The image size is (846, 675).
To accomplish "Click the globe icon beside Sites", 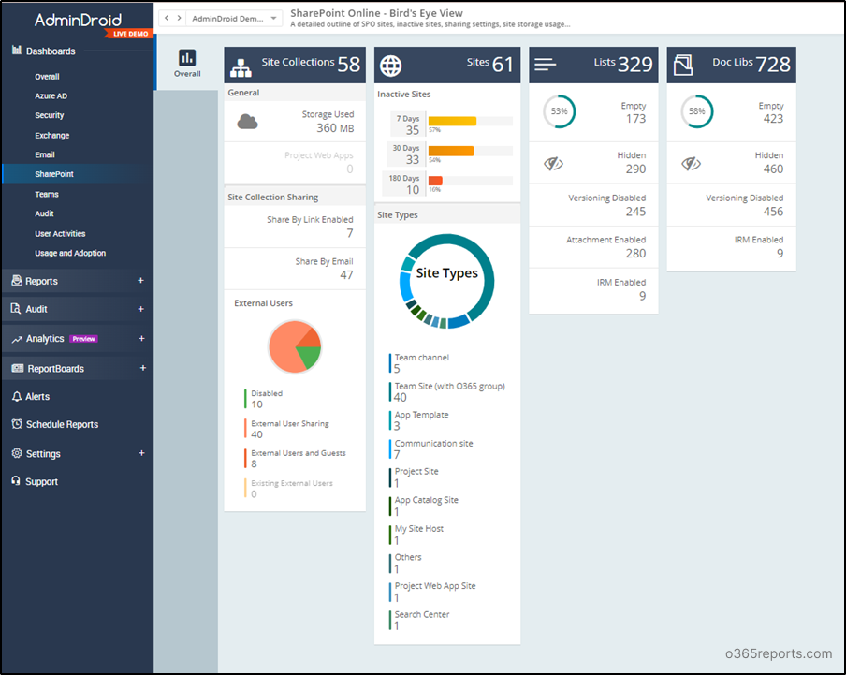I will click(391, 66).
